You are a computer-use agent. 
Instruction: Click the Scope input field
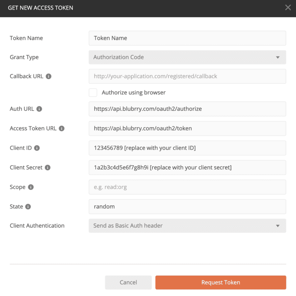187,187
